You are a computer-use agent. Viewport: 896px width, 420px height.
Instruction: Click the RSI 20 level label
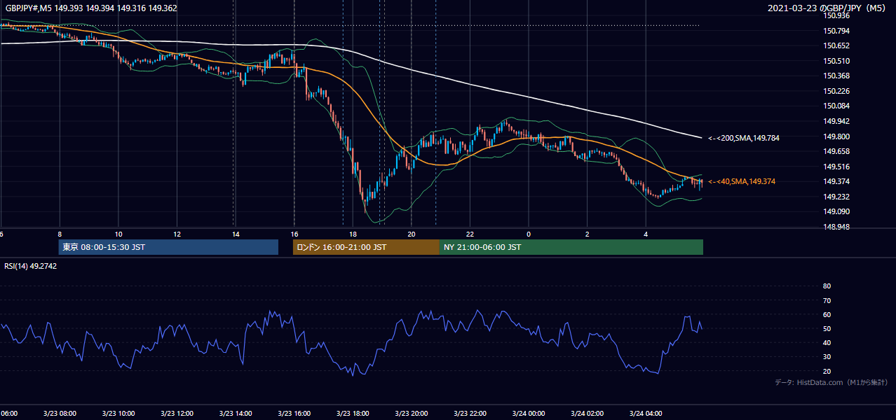coord(827,371)
